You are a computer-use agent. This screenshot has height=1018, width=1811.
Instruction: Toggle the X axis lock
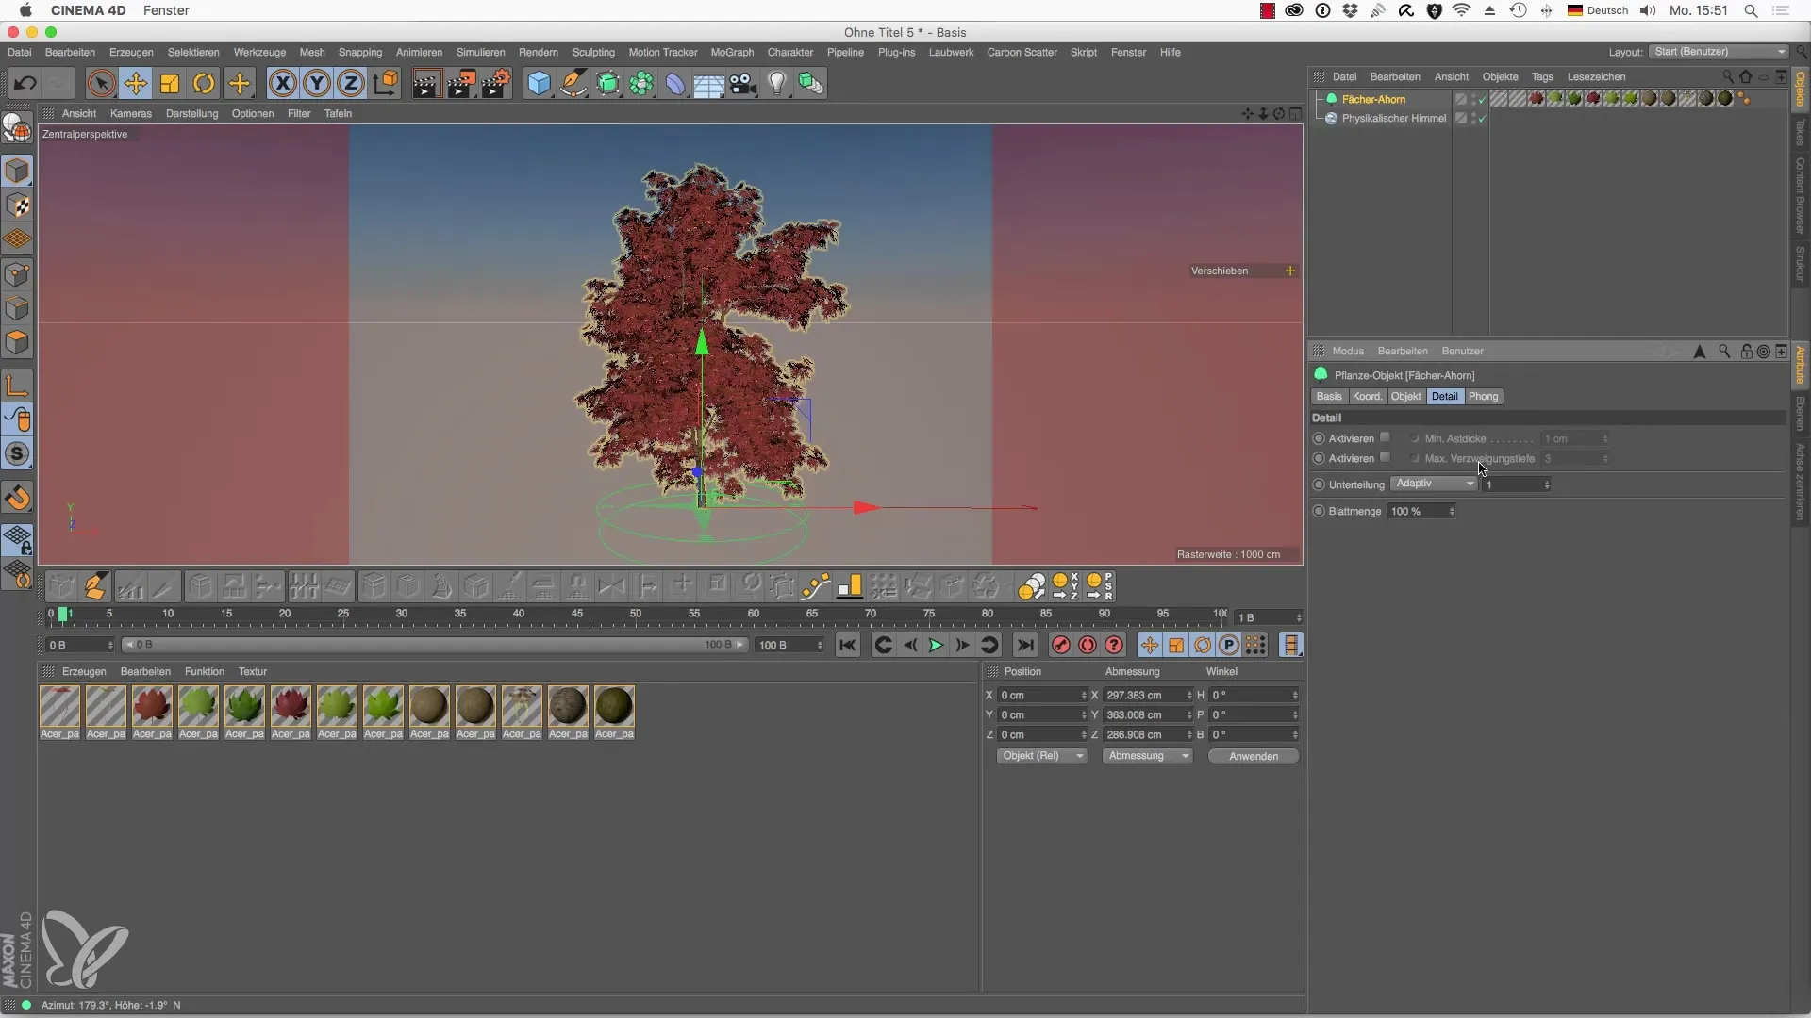pos(282,84)
